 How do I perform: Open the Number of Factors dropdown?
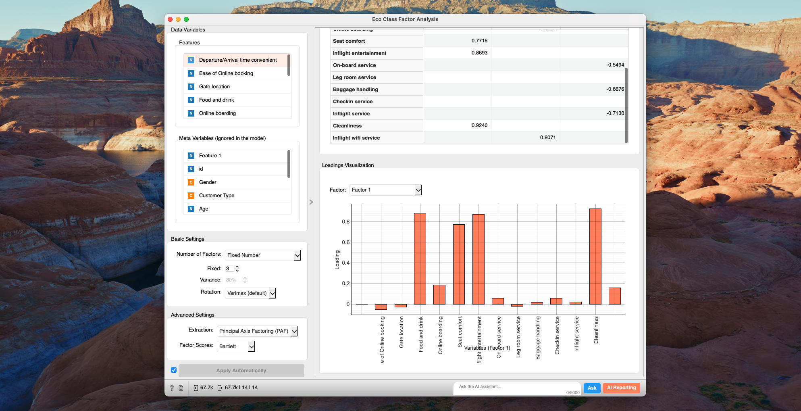click(262, 255)
